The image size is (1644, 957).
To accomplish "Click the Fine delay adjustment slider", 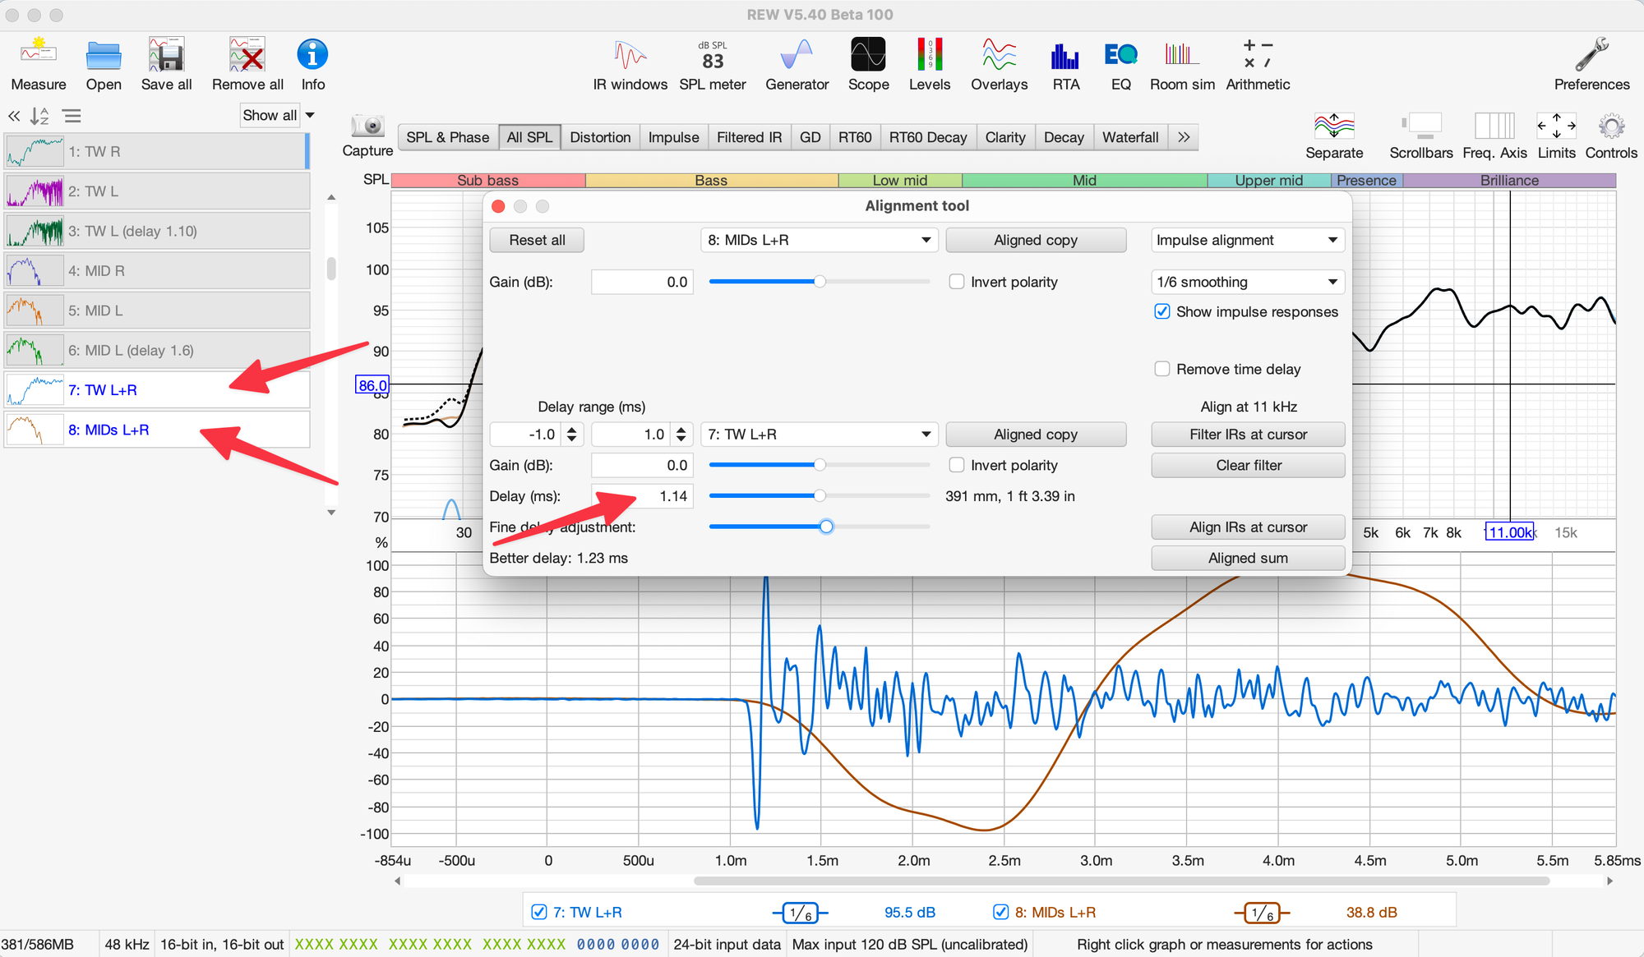I will click(826, 527).
